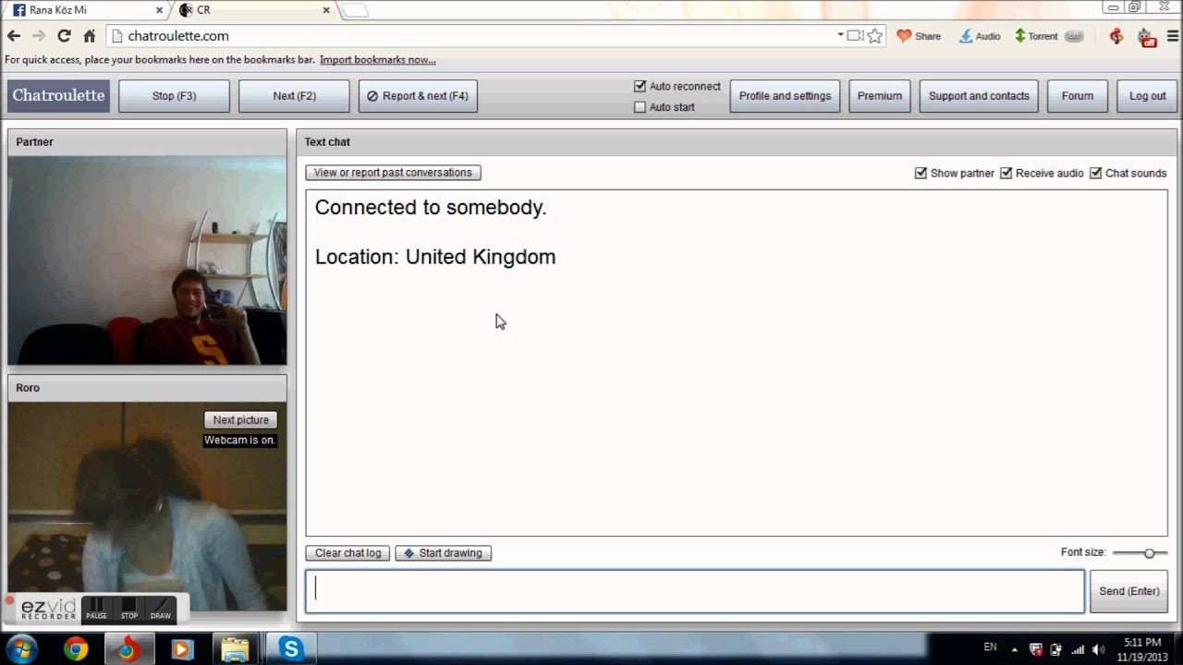This screenshot has width=1183, height=665.
Task: Click Report & next (F4)
Action: 418,96
